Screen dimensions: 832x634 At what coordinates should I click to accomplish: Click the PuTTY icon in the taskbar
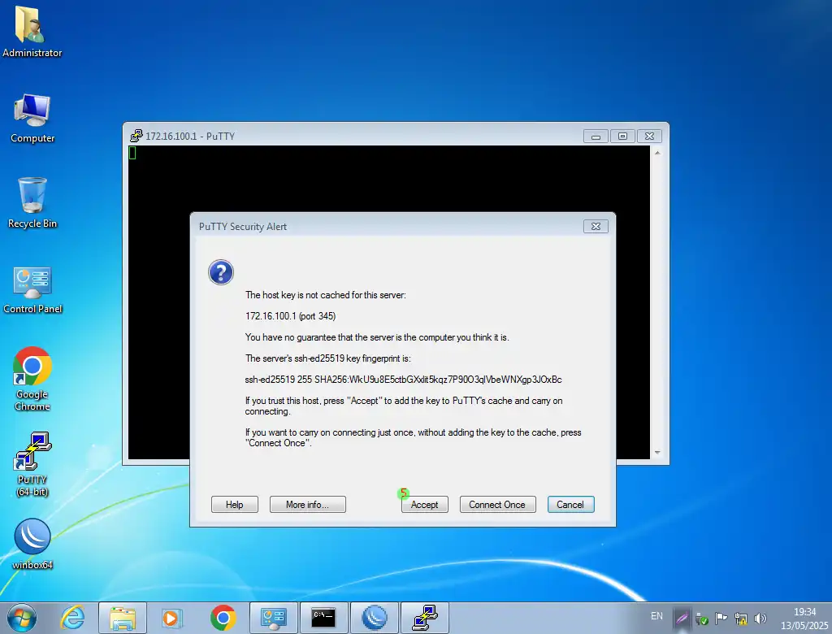point(424,618)
